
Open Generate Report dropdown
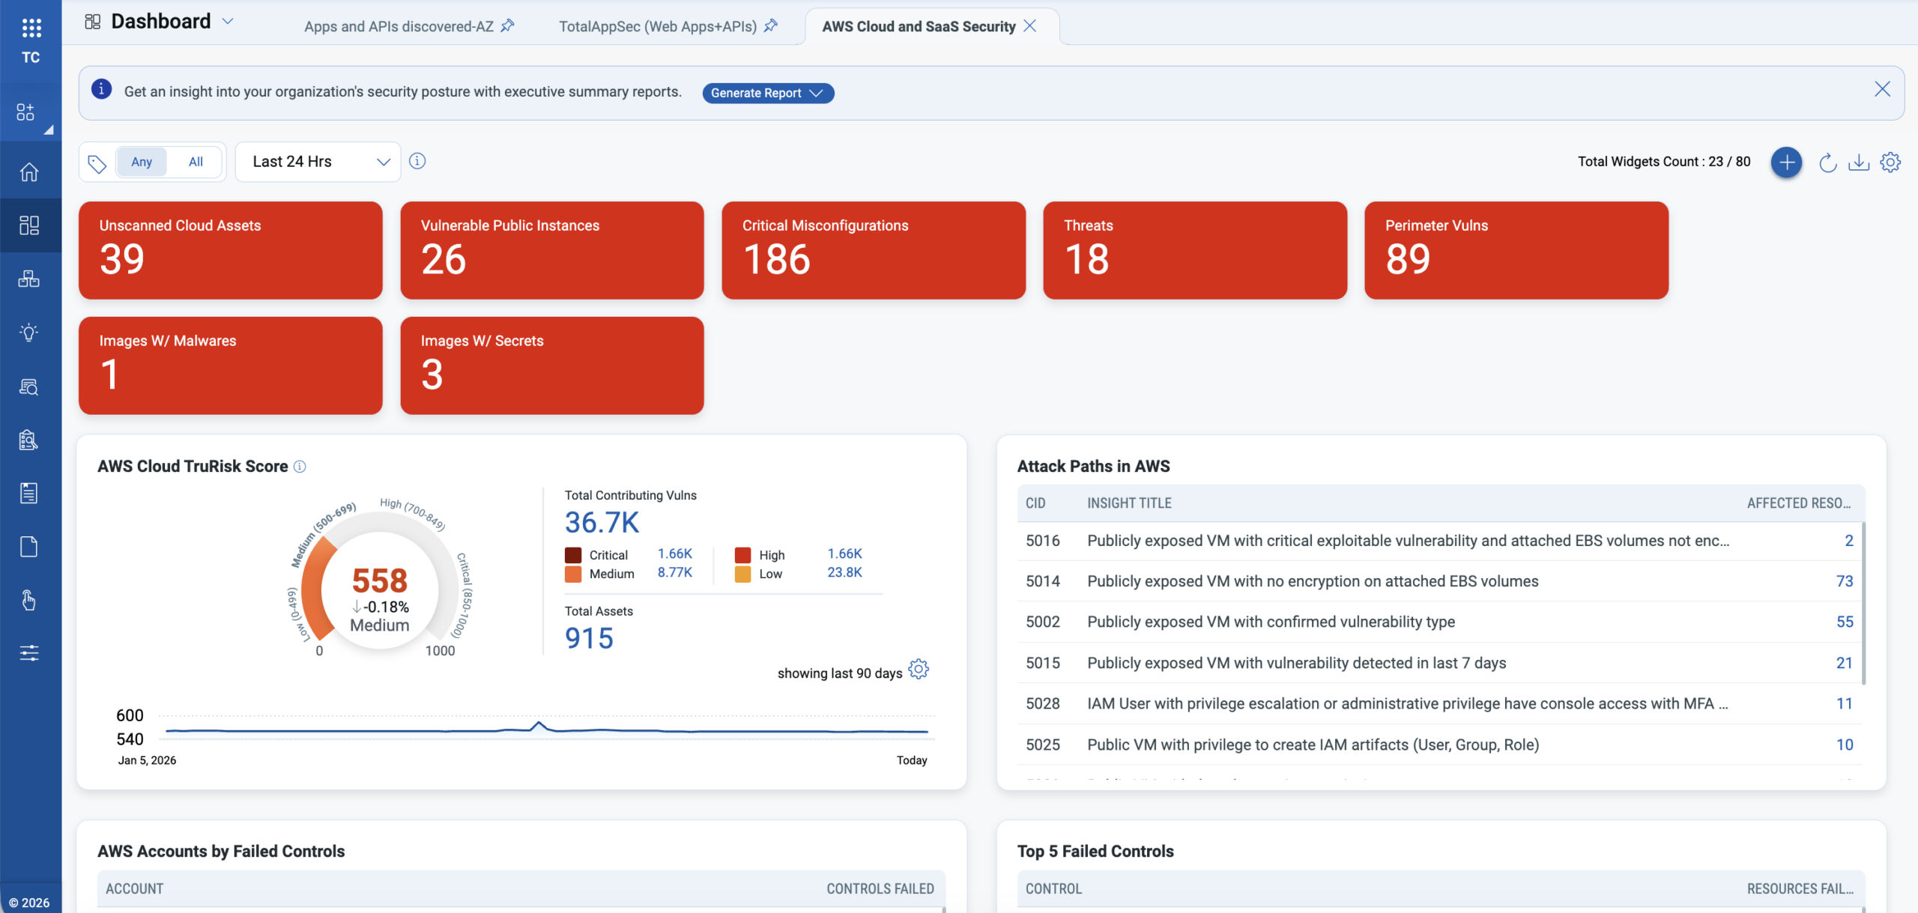tap(768, 93)
